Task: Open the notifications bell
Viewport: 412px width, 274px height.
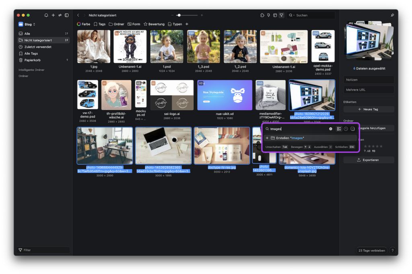Action: coord(46,15)
